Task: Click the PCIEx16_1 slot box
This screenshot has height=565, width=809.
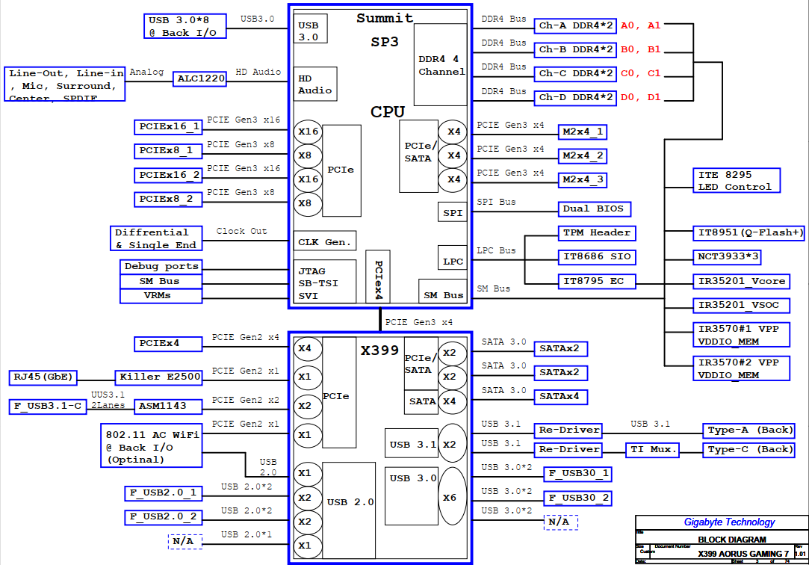Action: (x=167, y=127)
